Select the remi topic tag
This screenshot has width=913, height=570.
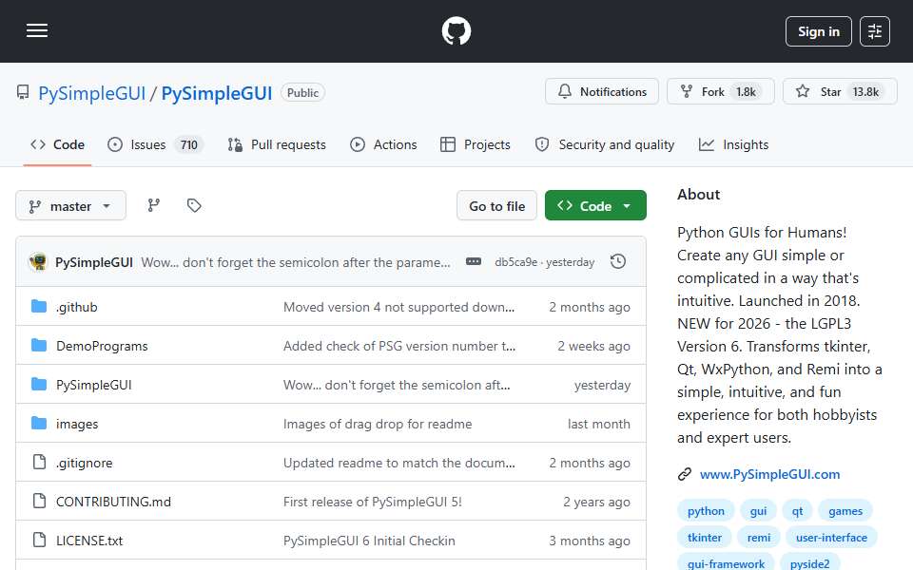[x=759, y=538]
